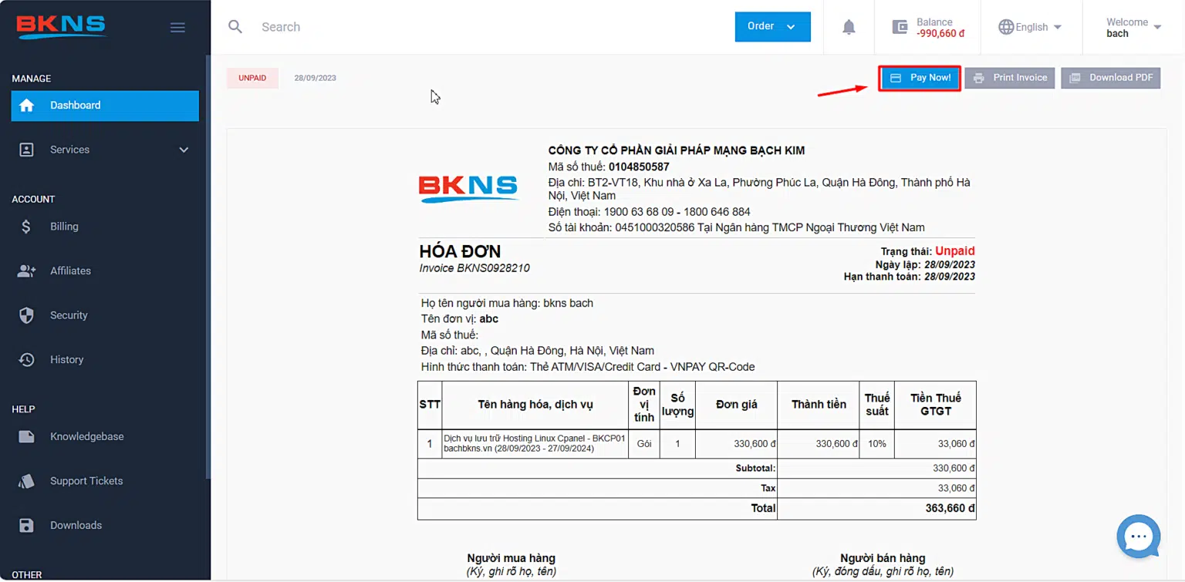
Task: Click the UNPAID status badge
Action: 252,78
